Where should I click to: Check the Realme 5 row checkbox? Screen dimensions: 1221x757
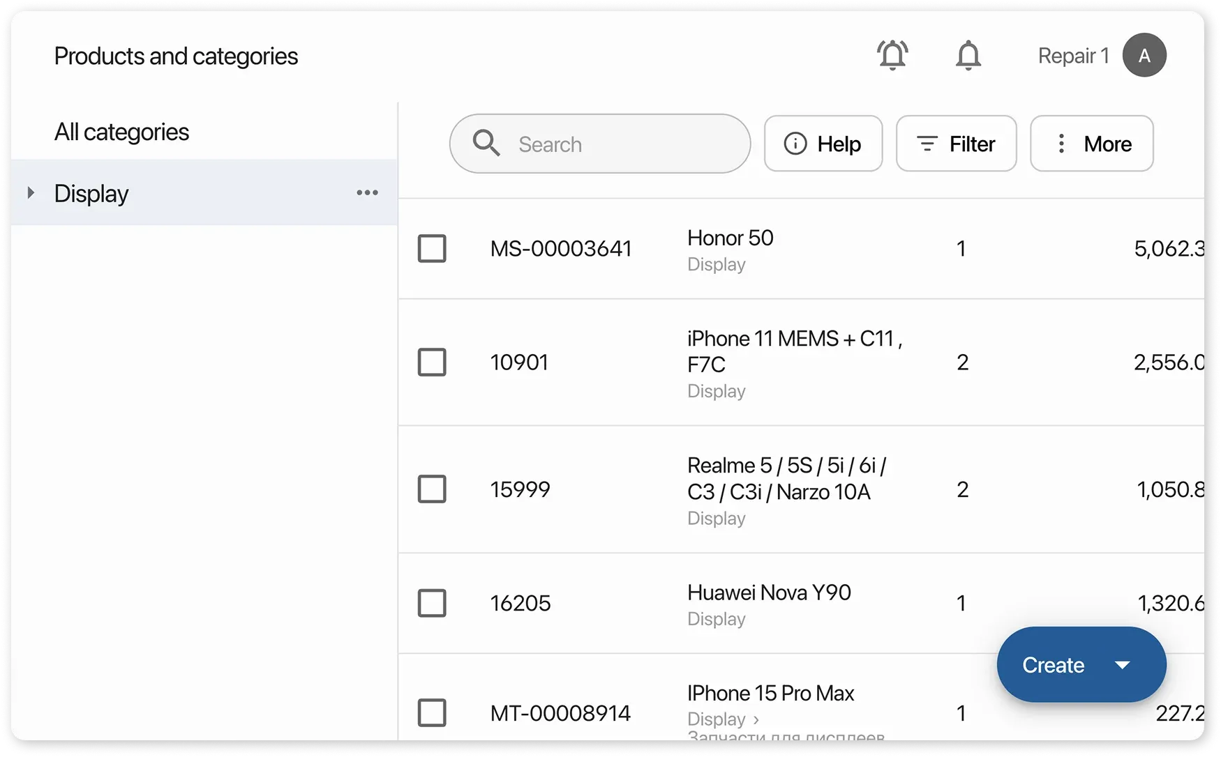click(x=432, y=489)
